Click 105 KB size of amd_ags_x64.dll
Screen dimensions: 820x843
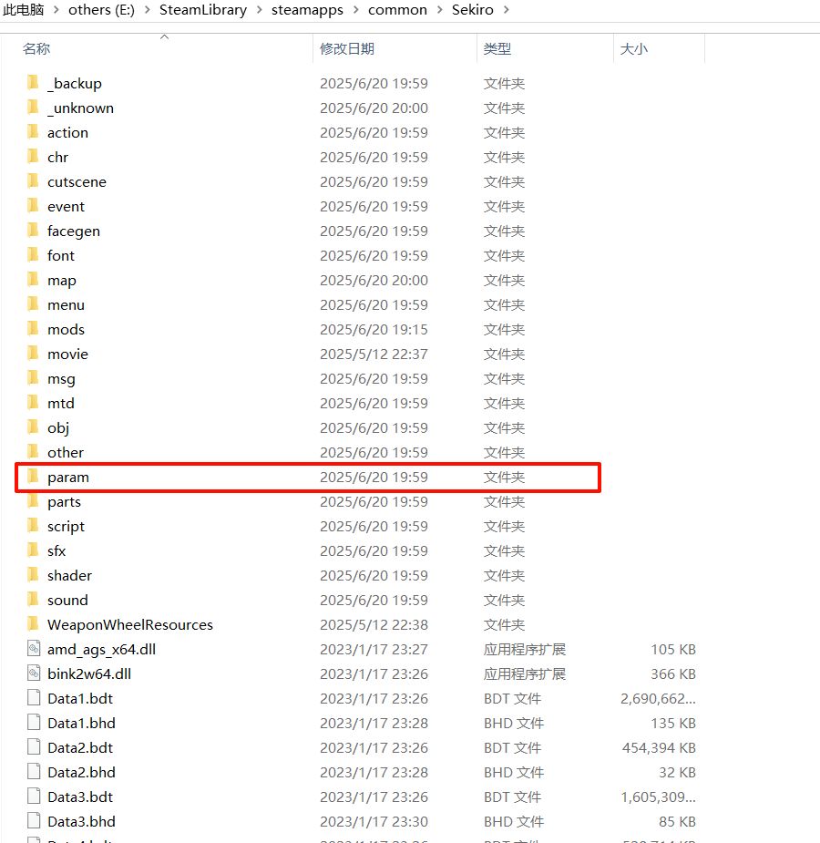[x=673, y=649]
